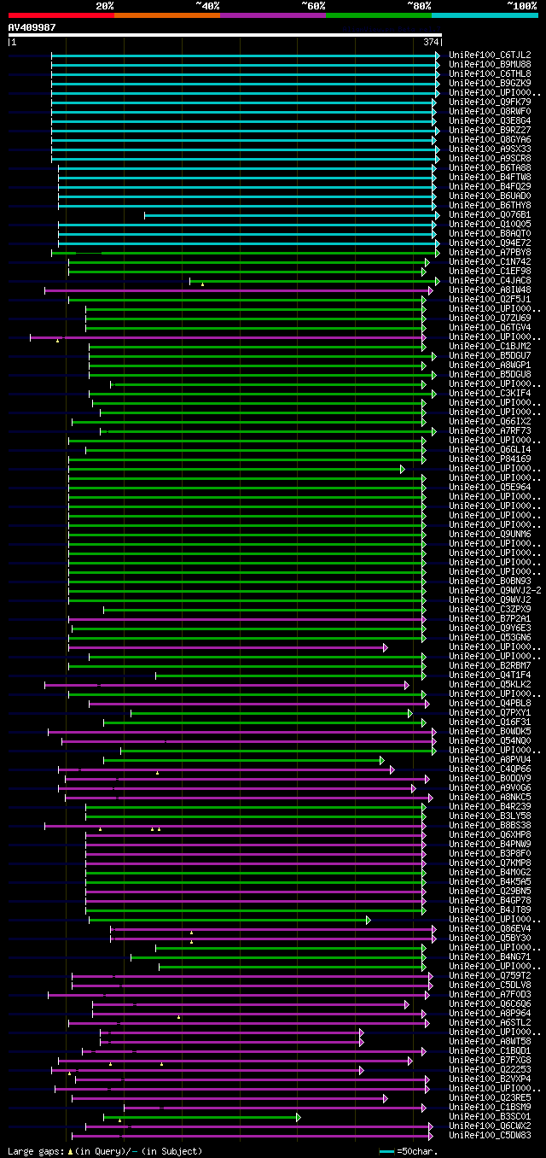Select the query name AV409987

point(32,27)
